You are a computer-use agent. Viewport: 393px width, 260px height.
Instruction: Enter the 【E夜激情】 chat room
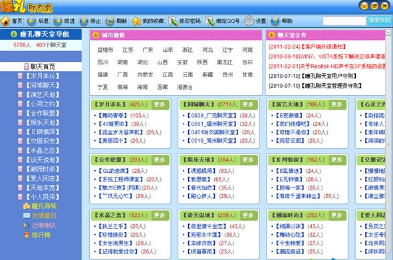pos(289,115)
